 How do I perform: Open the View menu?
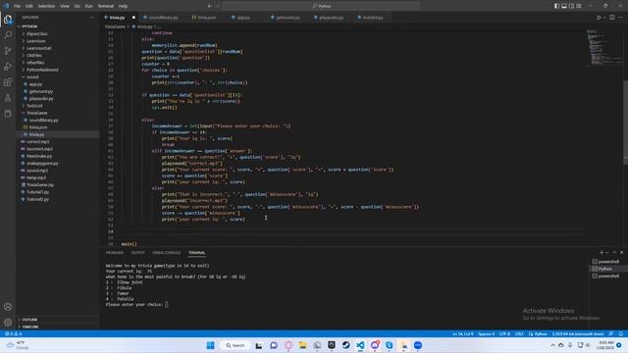65,6
